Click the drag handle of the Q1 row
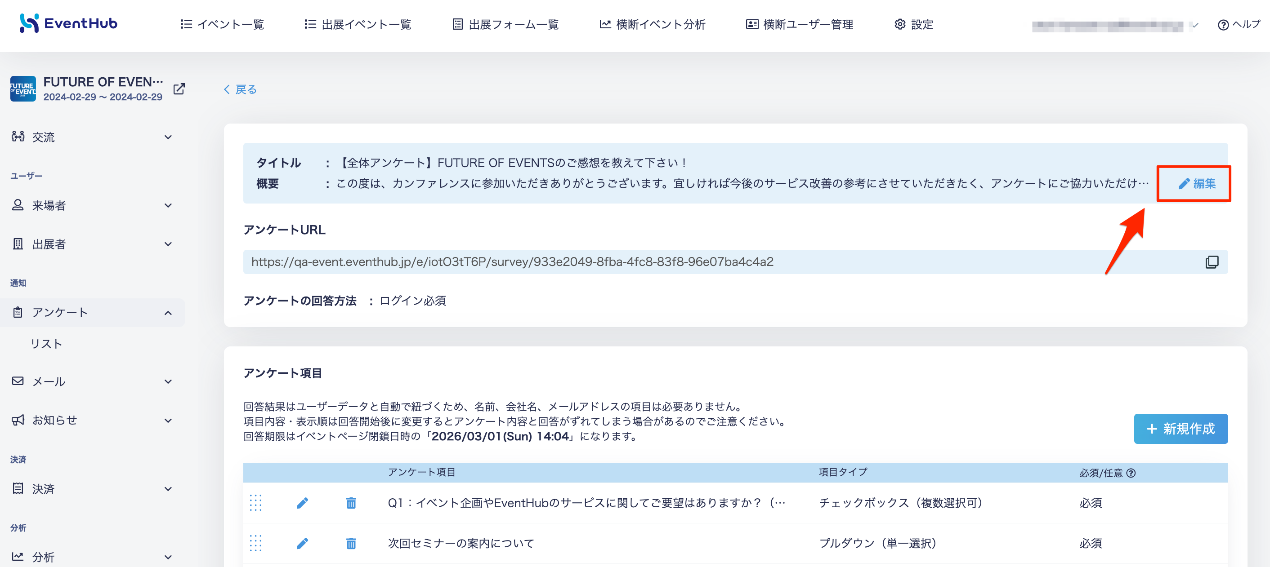 (x=255, y=502)
